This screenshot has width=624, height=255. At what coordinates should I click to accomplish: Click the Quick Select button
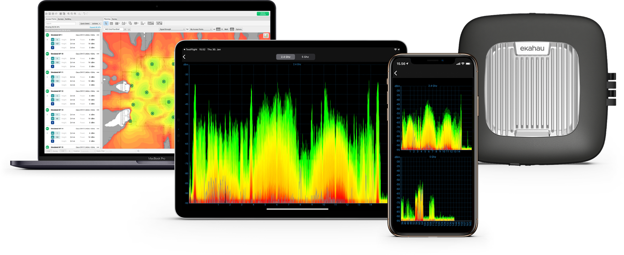(x=85, y=23)
